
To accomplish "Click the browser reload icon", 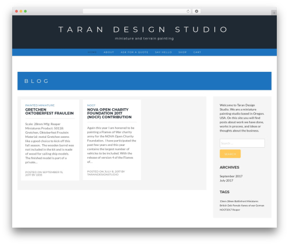I will point(188,11).
